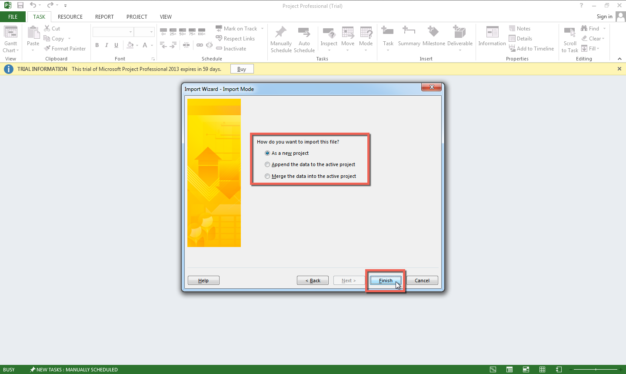Switch scheduling to Auto Schedule
This screenshot has width=626, height=374.
tap(304, 39)
